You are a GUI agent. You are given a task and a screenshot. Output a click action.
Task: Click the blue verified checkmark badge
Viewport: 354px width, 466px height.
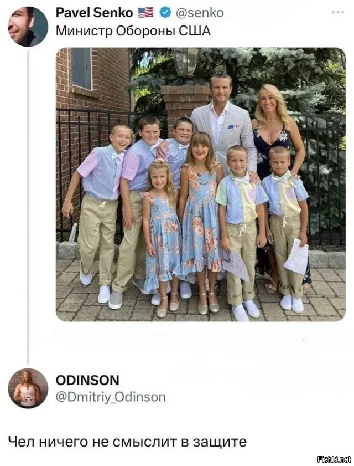(165, 13)
